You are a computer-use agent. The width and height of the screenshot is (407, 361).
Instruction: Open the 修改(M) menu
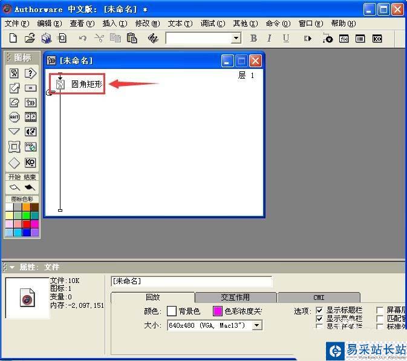[x=148, y=24]
